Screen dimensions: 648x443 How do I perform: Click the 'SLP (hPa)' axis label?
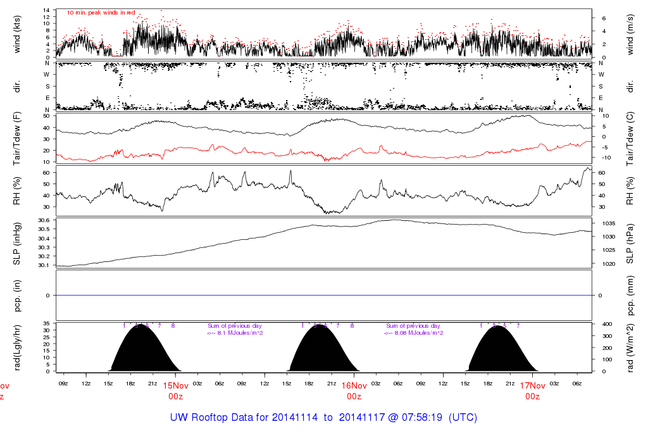coord(630,243)
